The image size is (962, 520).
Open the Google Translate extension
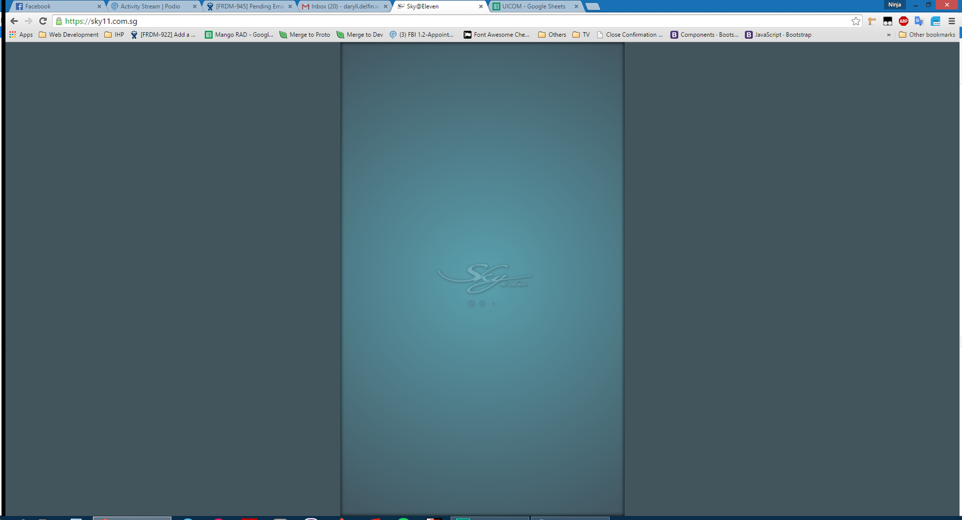click(x=919, y=21)
